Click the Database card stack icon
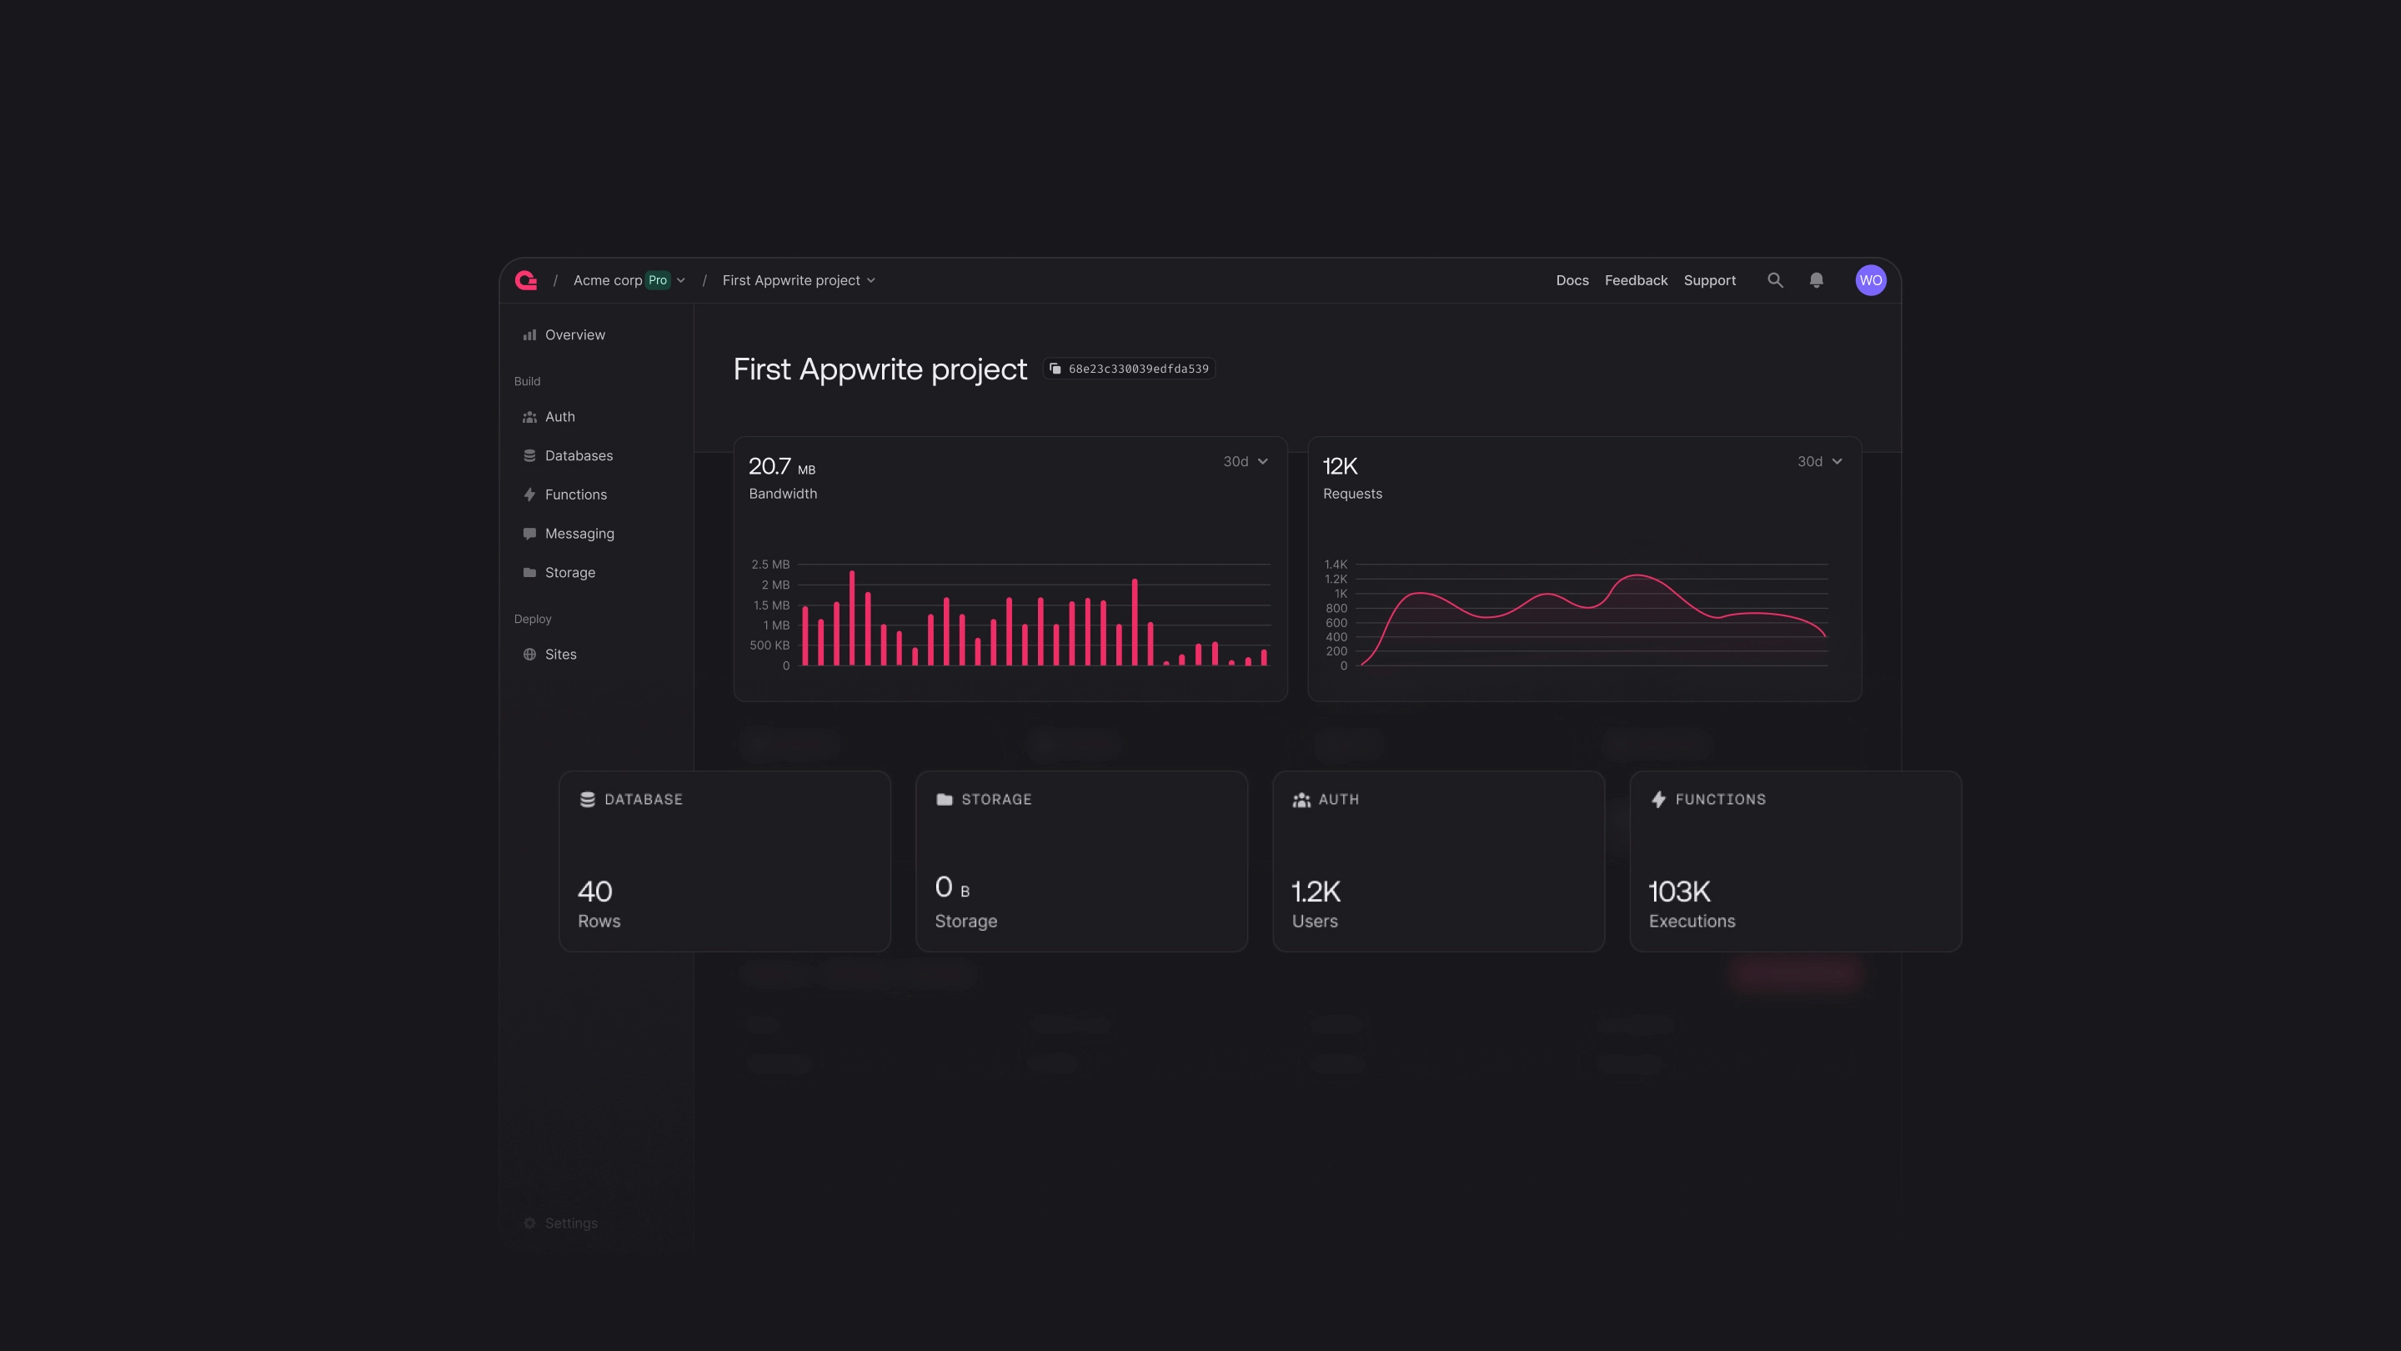This screenshot has width=2401, height=1351. point(587,799)
